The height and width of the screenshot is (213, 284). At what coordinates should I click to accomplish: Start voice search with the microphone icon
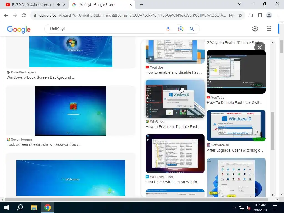(x=168, y=29)
